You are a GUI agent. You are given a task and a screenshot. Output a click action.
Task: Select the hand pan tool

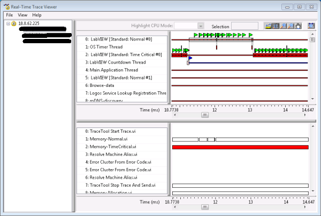[x=299, y=26]
